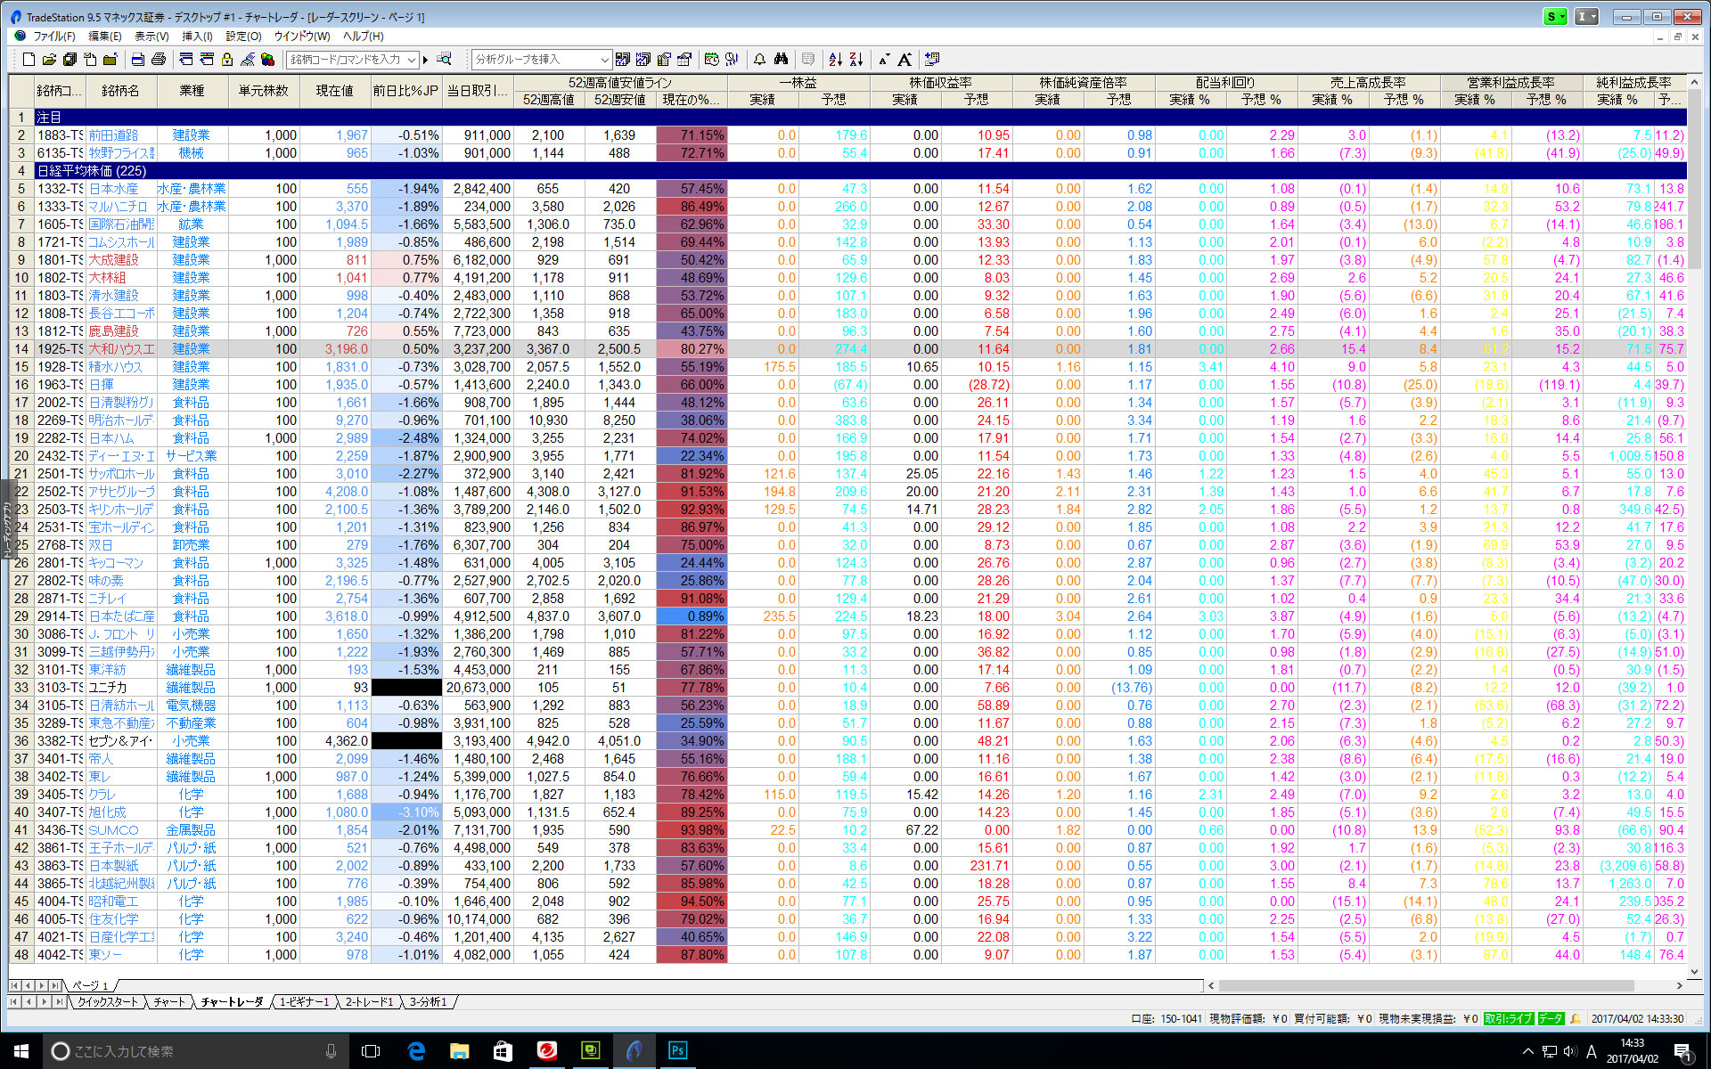Click the 前田道路 symbol name cell
Image resolution: width=1711 pixels, height=1069 pixels.
pos(120,135)
